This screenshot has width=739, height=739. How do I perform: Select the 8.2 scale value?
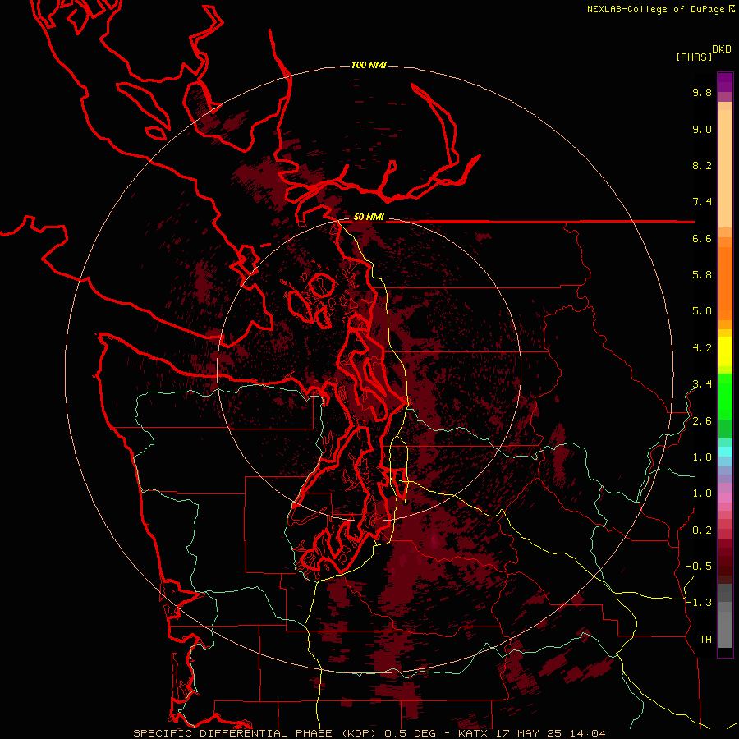click(x=702, y=165)
